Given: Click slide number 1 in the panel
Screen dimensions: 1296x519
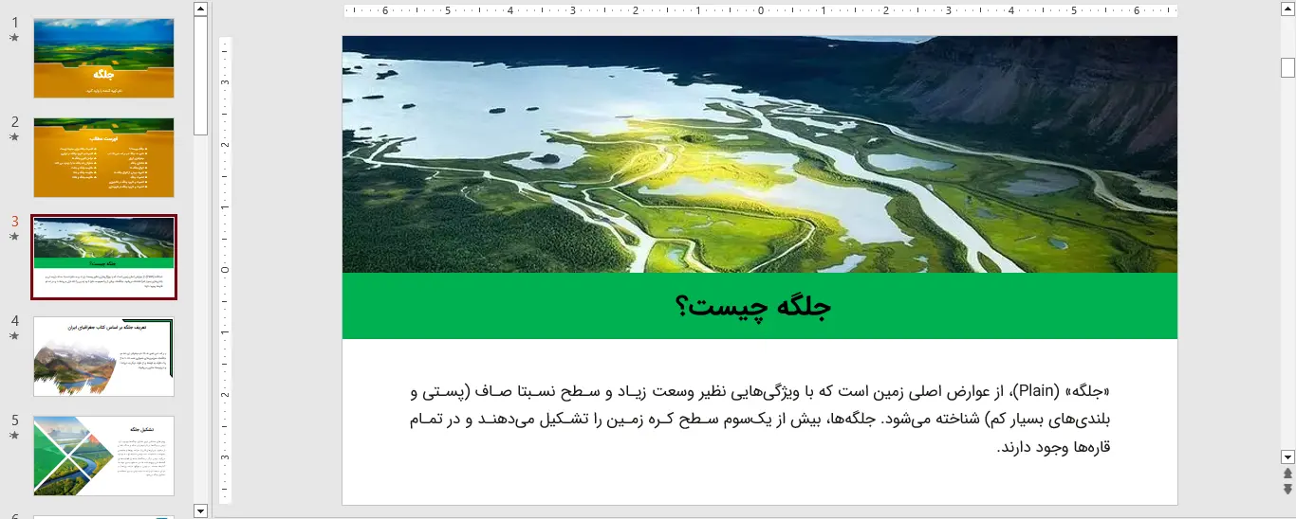Looking at the screenshot, I should click(x=14, y=23).
